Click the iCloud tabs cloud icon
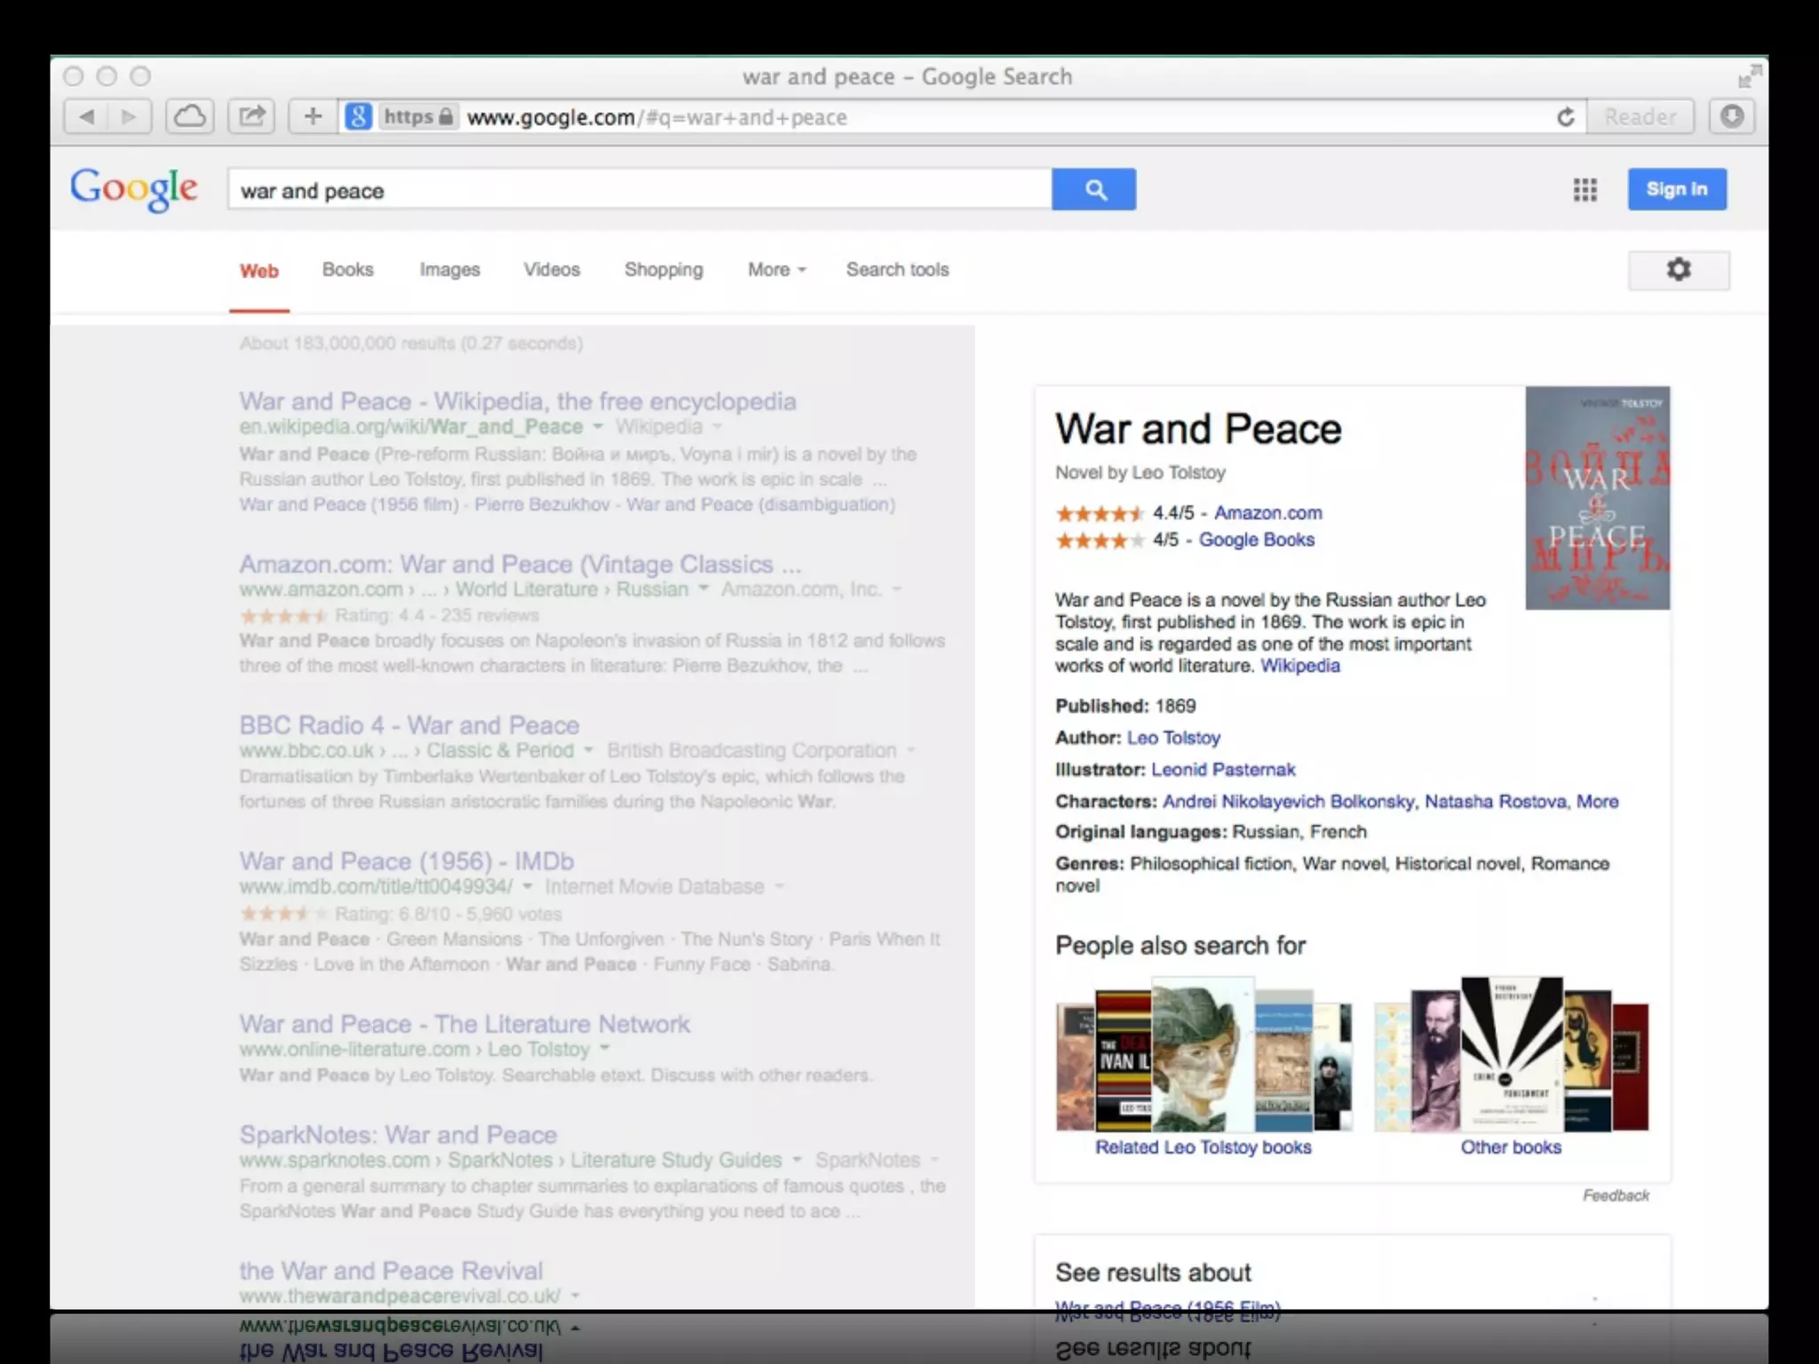The height and width of the screenshot is (1364, 1819). pyautogui.click(x=189, y=116)
